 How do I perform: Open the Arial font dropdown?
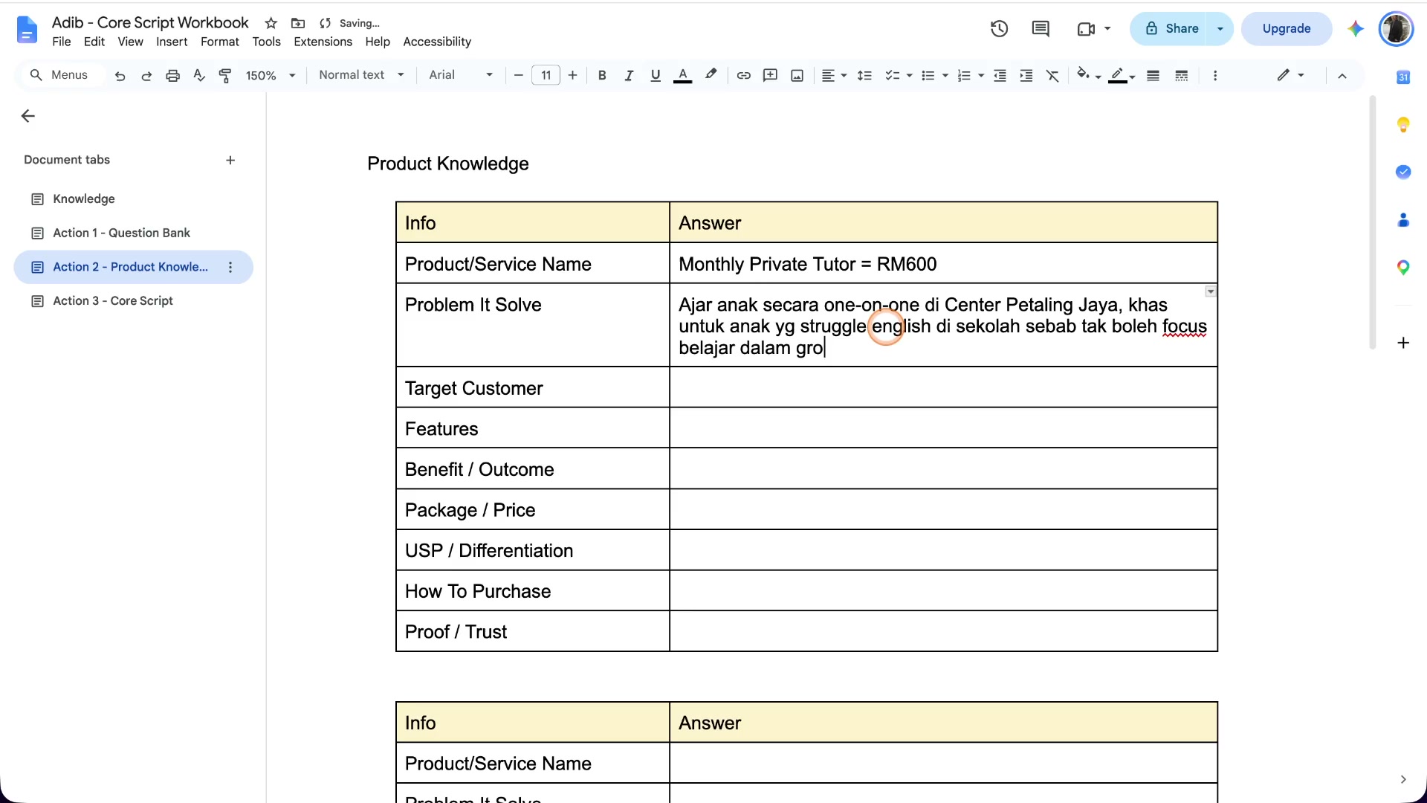tap(461, 75)
